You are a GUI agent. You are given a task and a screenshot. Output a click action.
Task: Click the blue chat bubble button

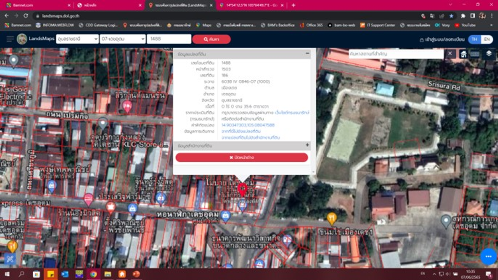488,256
